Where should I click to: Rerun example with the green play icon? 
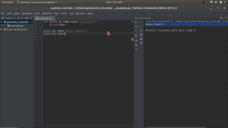click(136, 22)
